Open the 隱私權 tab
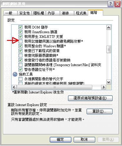Viewport: 122px width, 146px height. [x=39, y=13]
